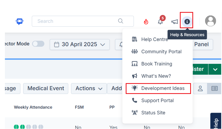Screen dimensions: 222x129
Task: Click the search magnifier icon
Action: click(x=121, y=21)
